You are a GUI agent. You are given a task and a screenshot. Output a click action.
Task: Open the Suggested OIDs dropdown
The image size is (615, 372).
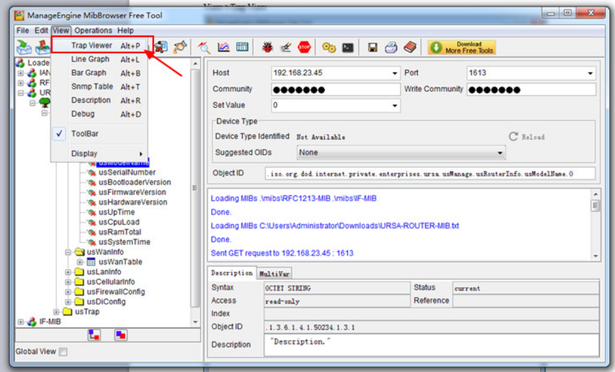(x=401, y=152)
